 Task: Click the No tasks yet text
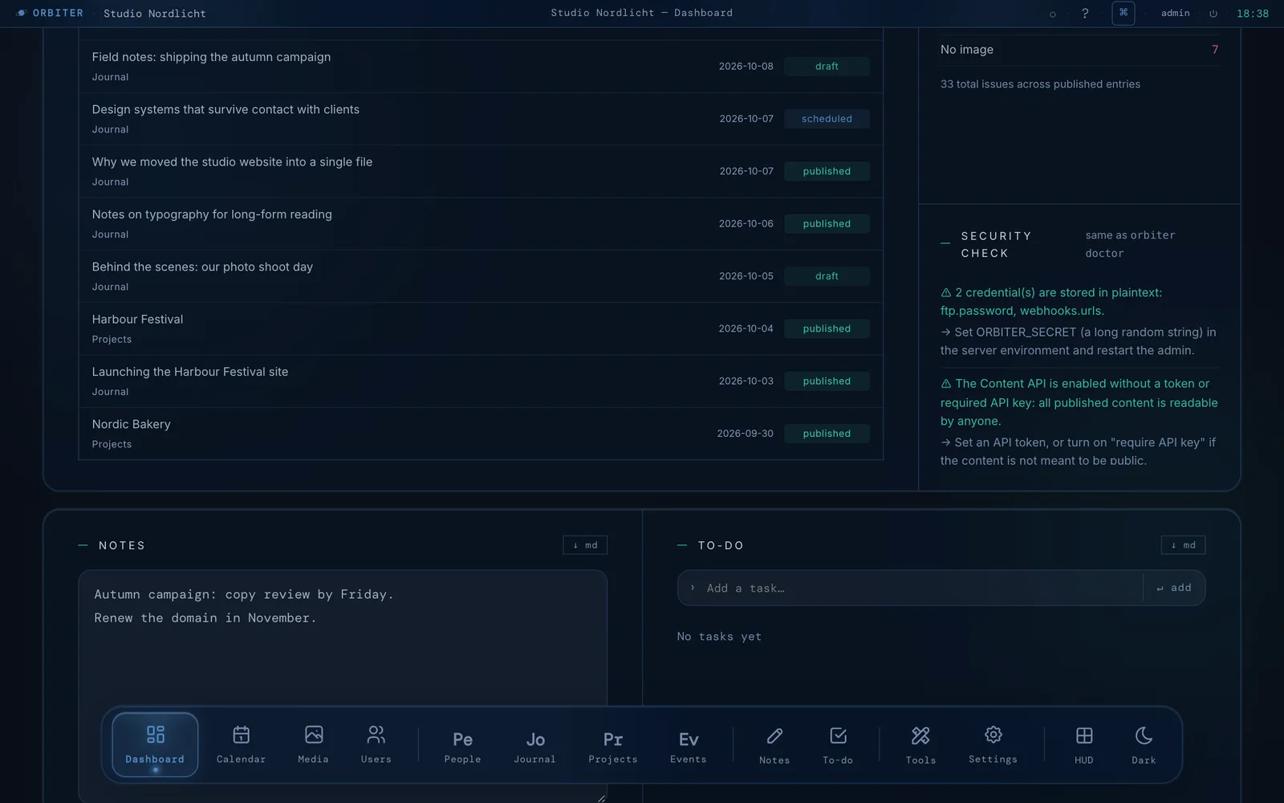point(719,637)
